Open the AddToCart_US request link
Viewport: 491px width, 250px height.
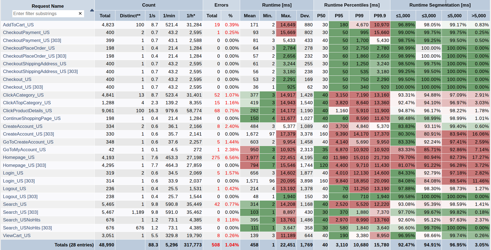tap(18, 25)
